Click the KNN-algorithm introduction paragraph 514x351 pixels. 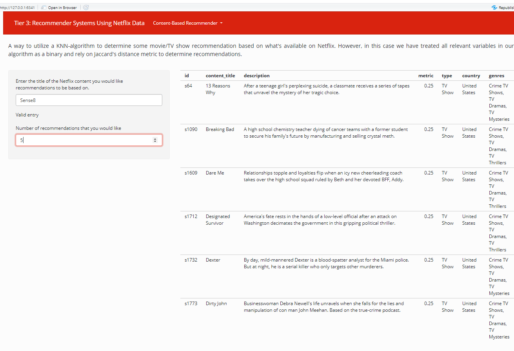pos(261,50)
